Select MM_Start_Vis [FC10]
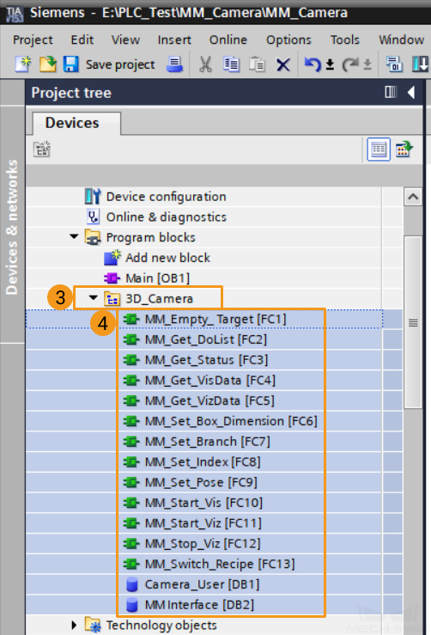This screenshot has height=635, width=431. (203, 503)
